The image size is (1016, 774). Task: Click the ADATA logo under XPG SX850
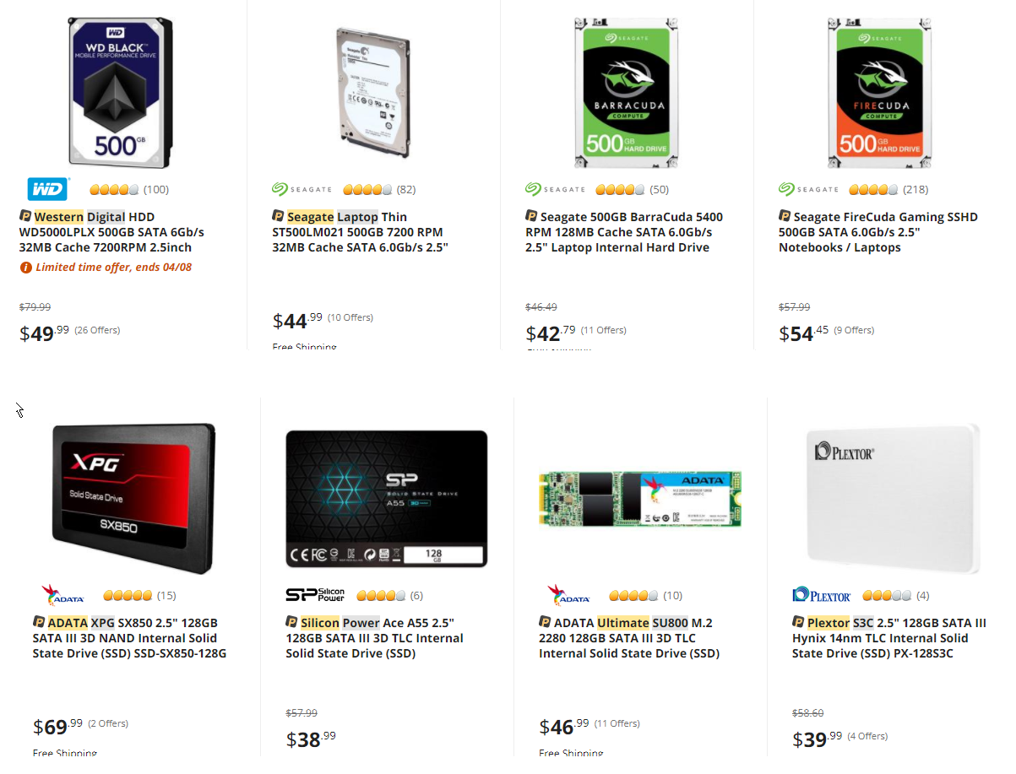(x=62, y=595)
